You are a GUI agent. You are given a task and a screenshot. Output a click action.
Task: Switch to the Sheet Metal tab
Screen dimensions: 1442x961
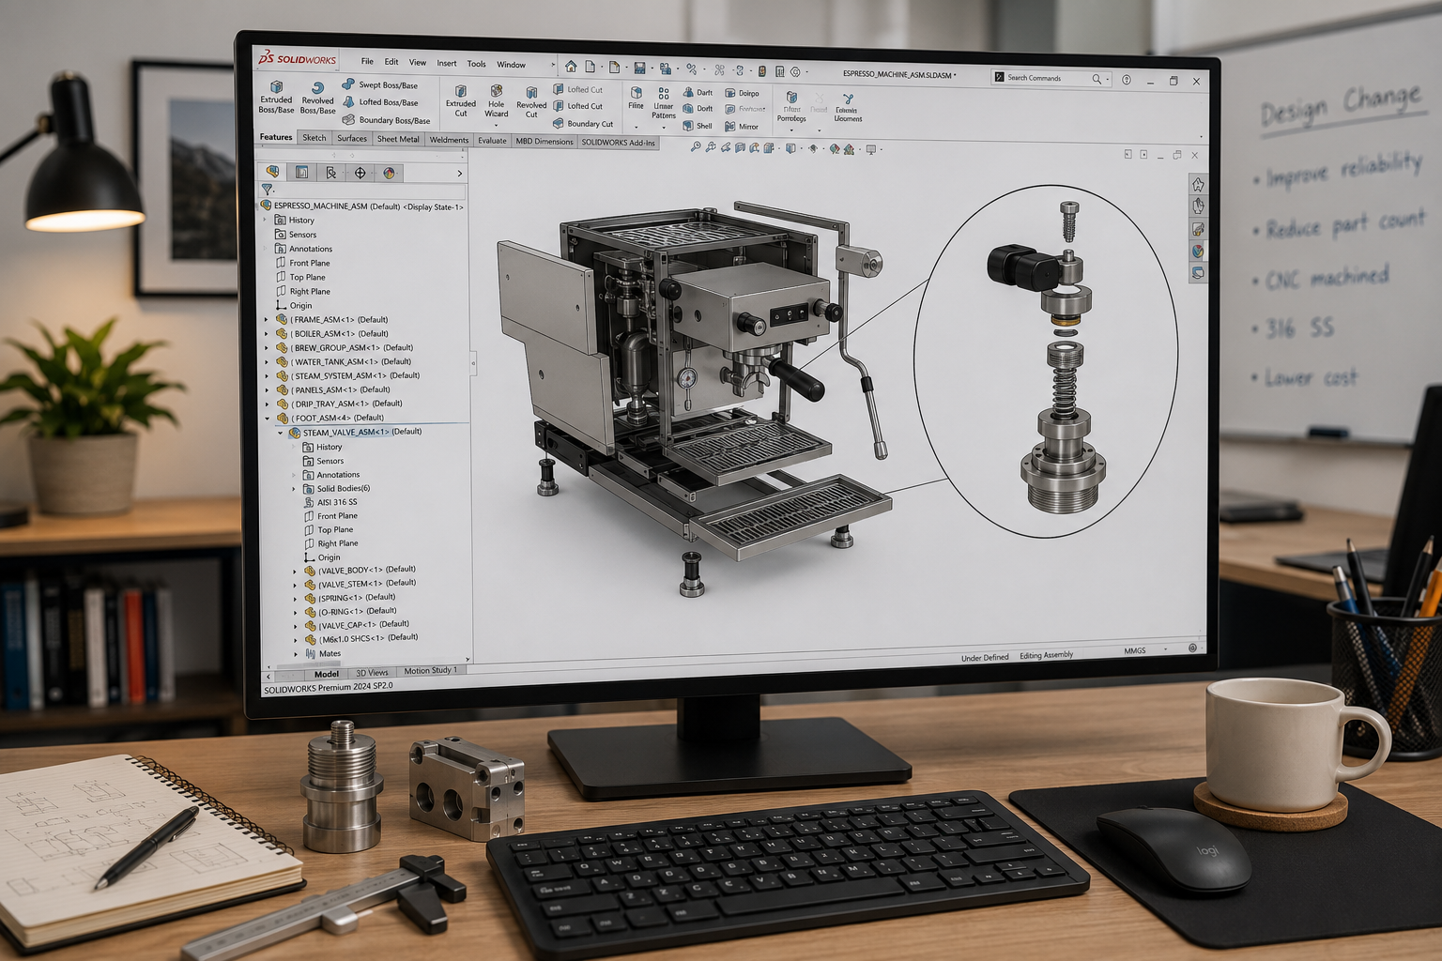(x=398, y=139)
